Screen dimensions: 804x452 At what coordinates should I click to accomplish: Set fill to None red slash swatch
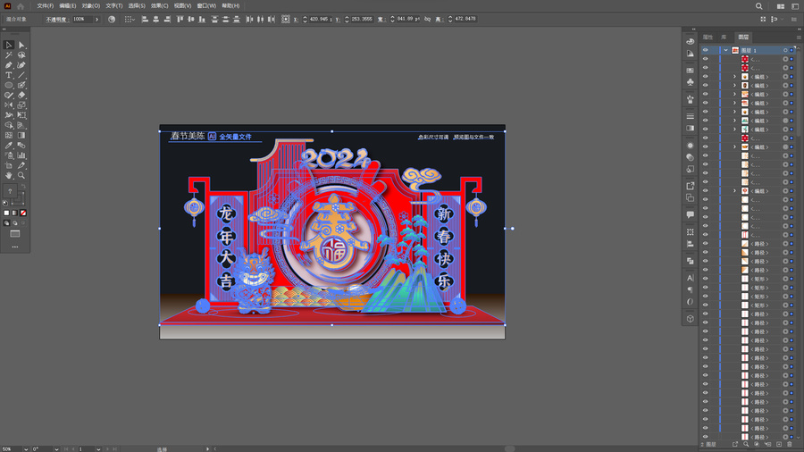coord(23,213)
